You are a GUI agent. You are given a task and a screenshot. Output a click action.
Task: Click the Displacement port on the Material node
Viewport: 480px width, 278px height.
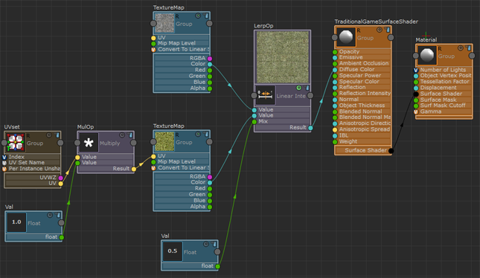click(416, 88)
